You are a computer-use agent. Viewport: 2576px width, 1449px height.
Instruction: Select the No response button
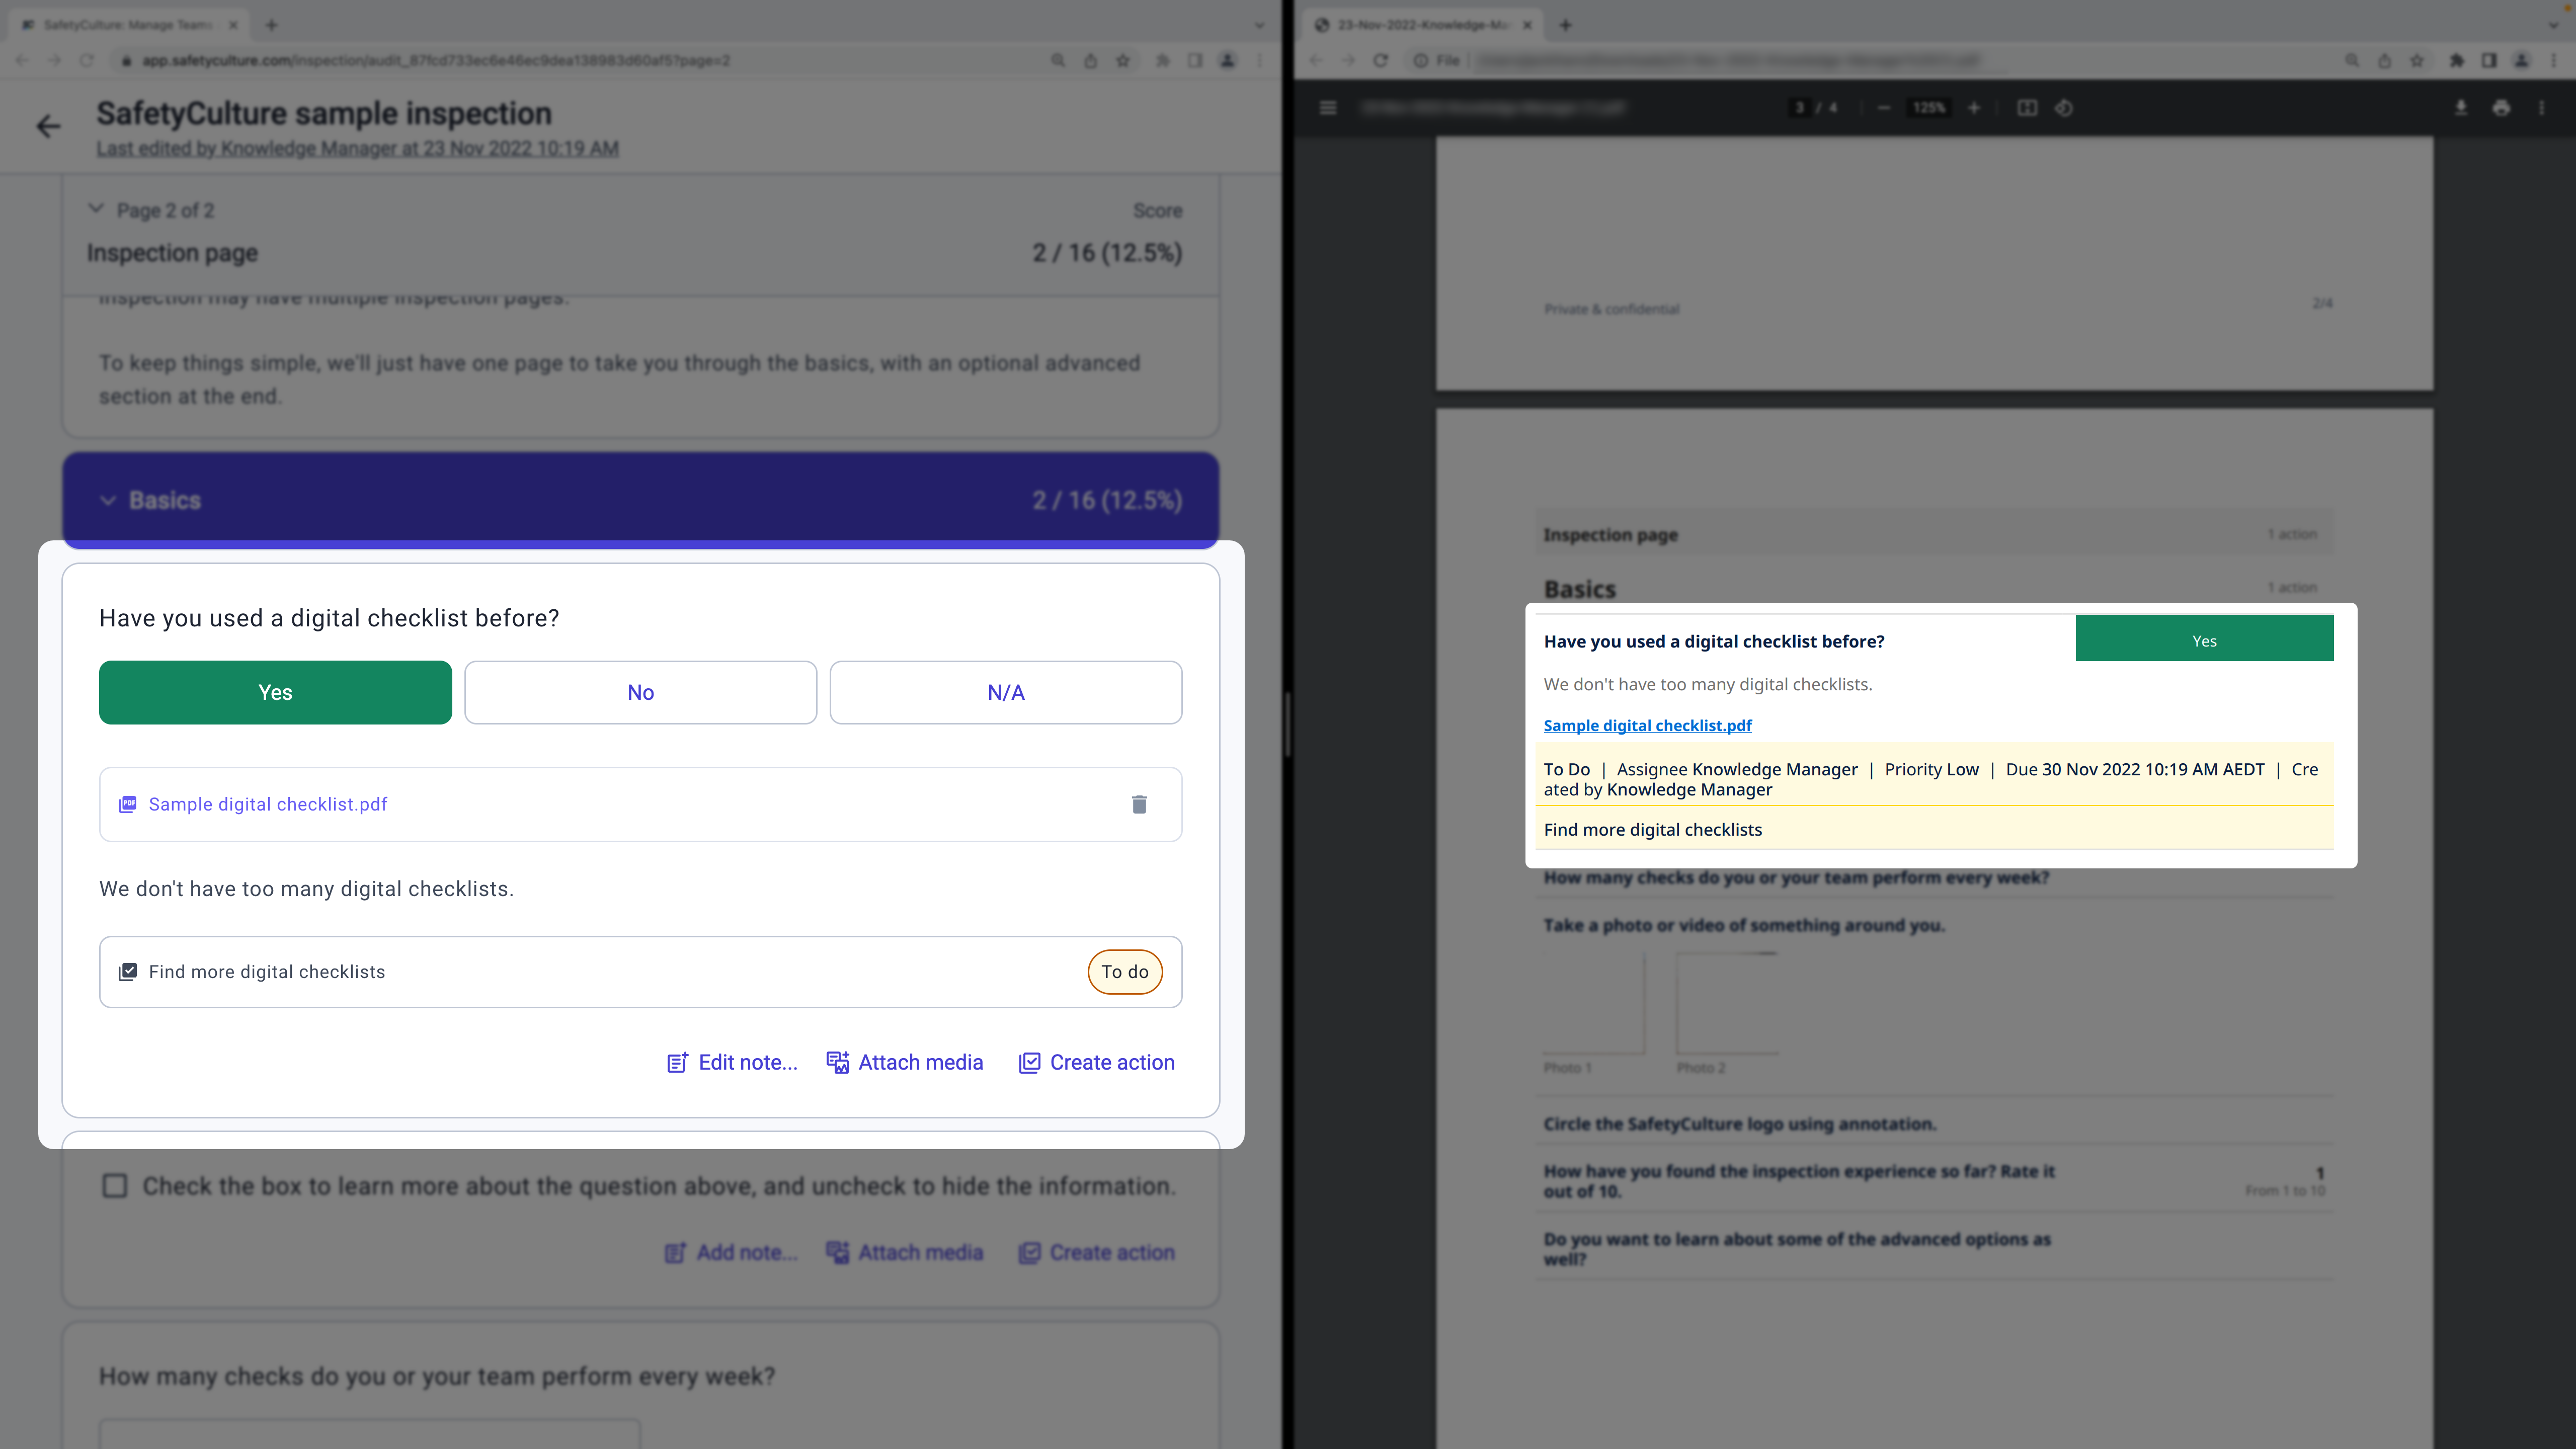[640, 692]
